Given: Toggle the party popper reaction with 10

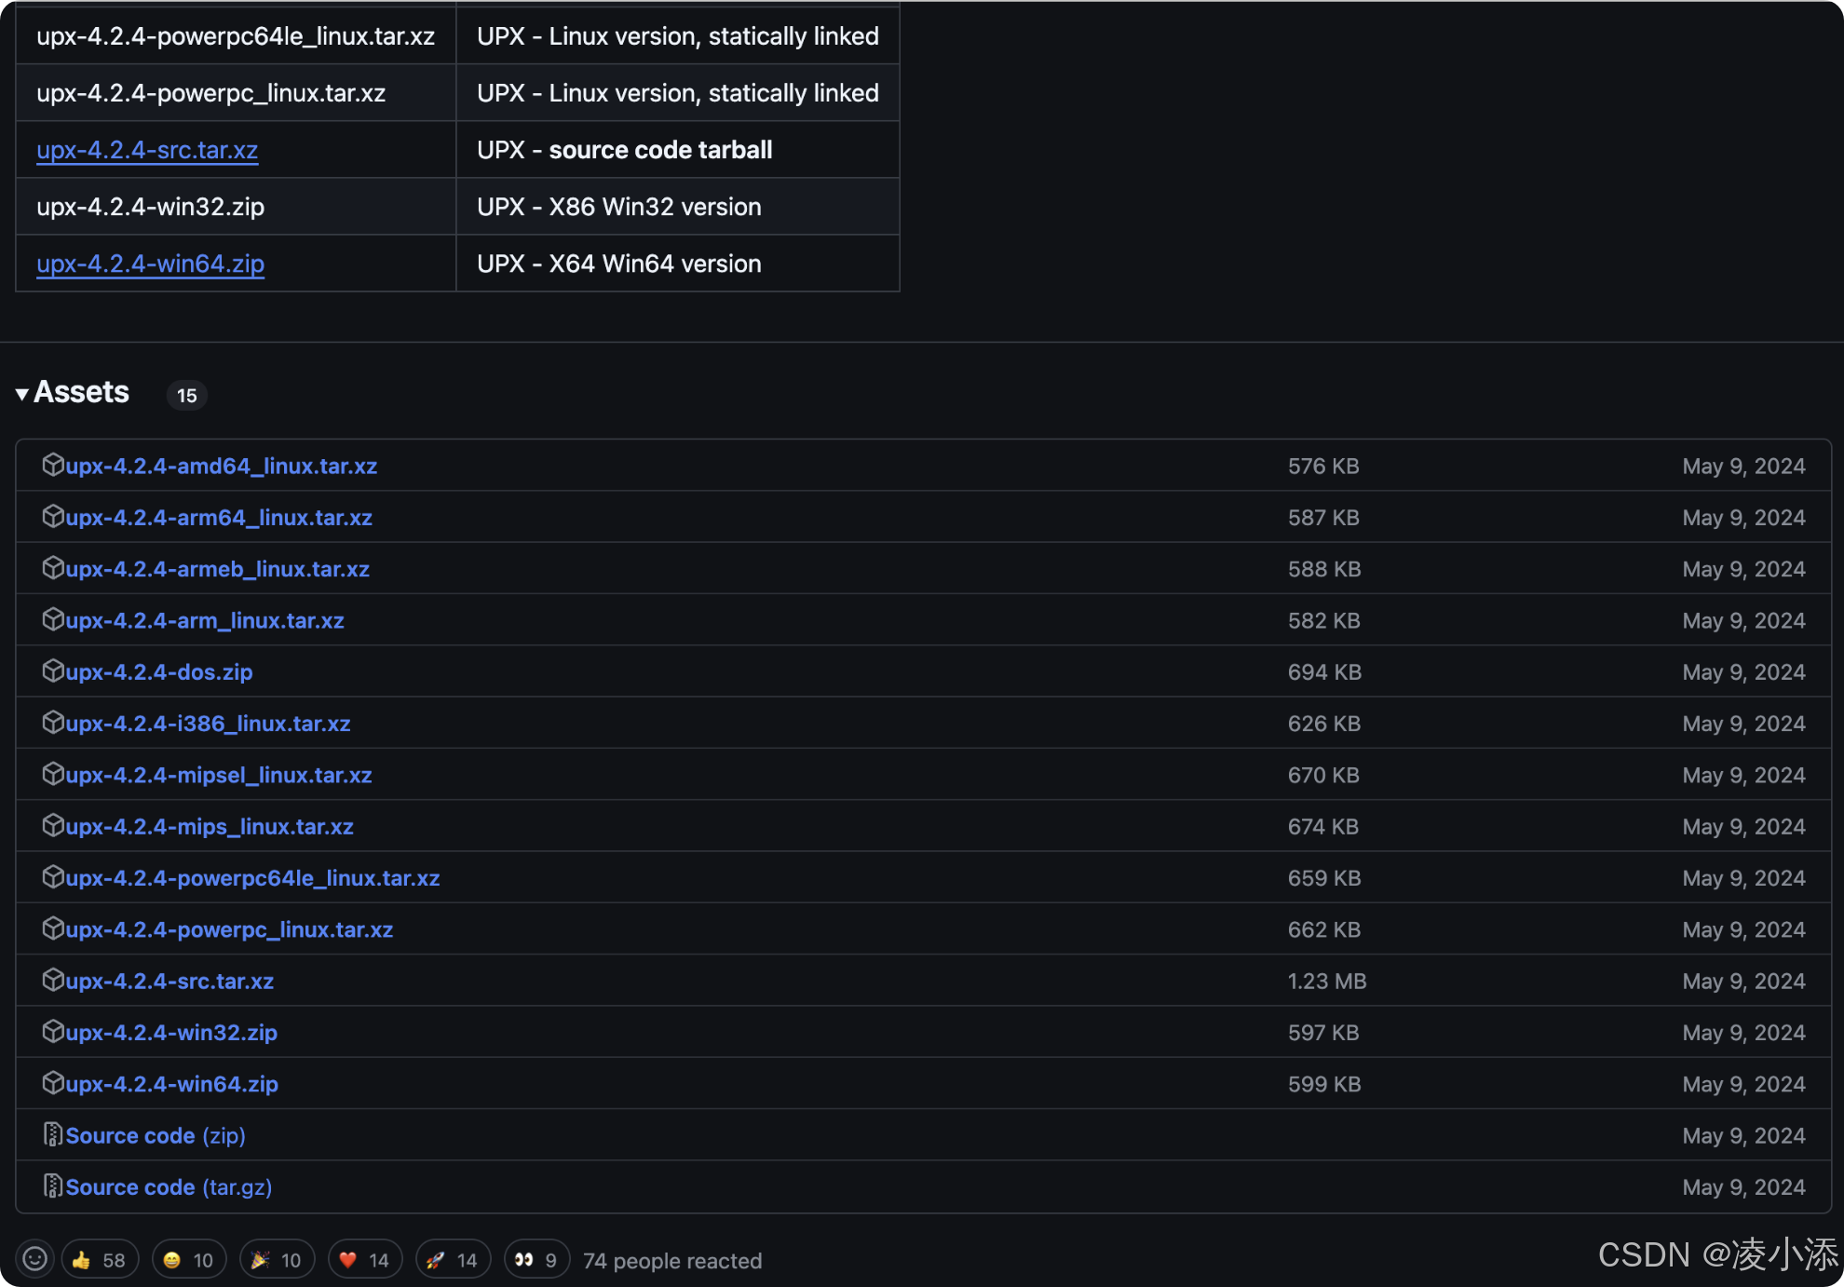Looking at the screenshot, I should click(277, 1260).
